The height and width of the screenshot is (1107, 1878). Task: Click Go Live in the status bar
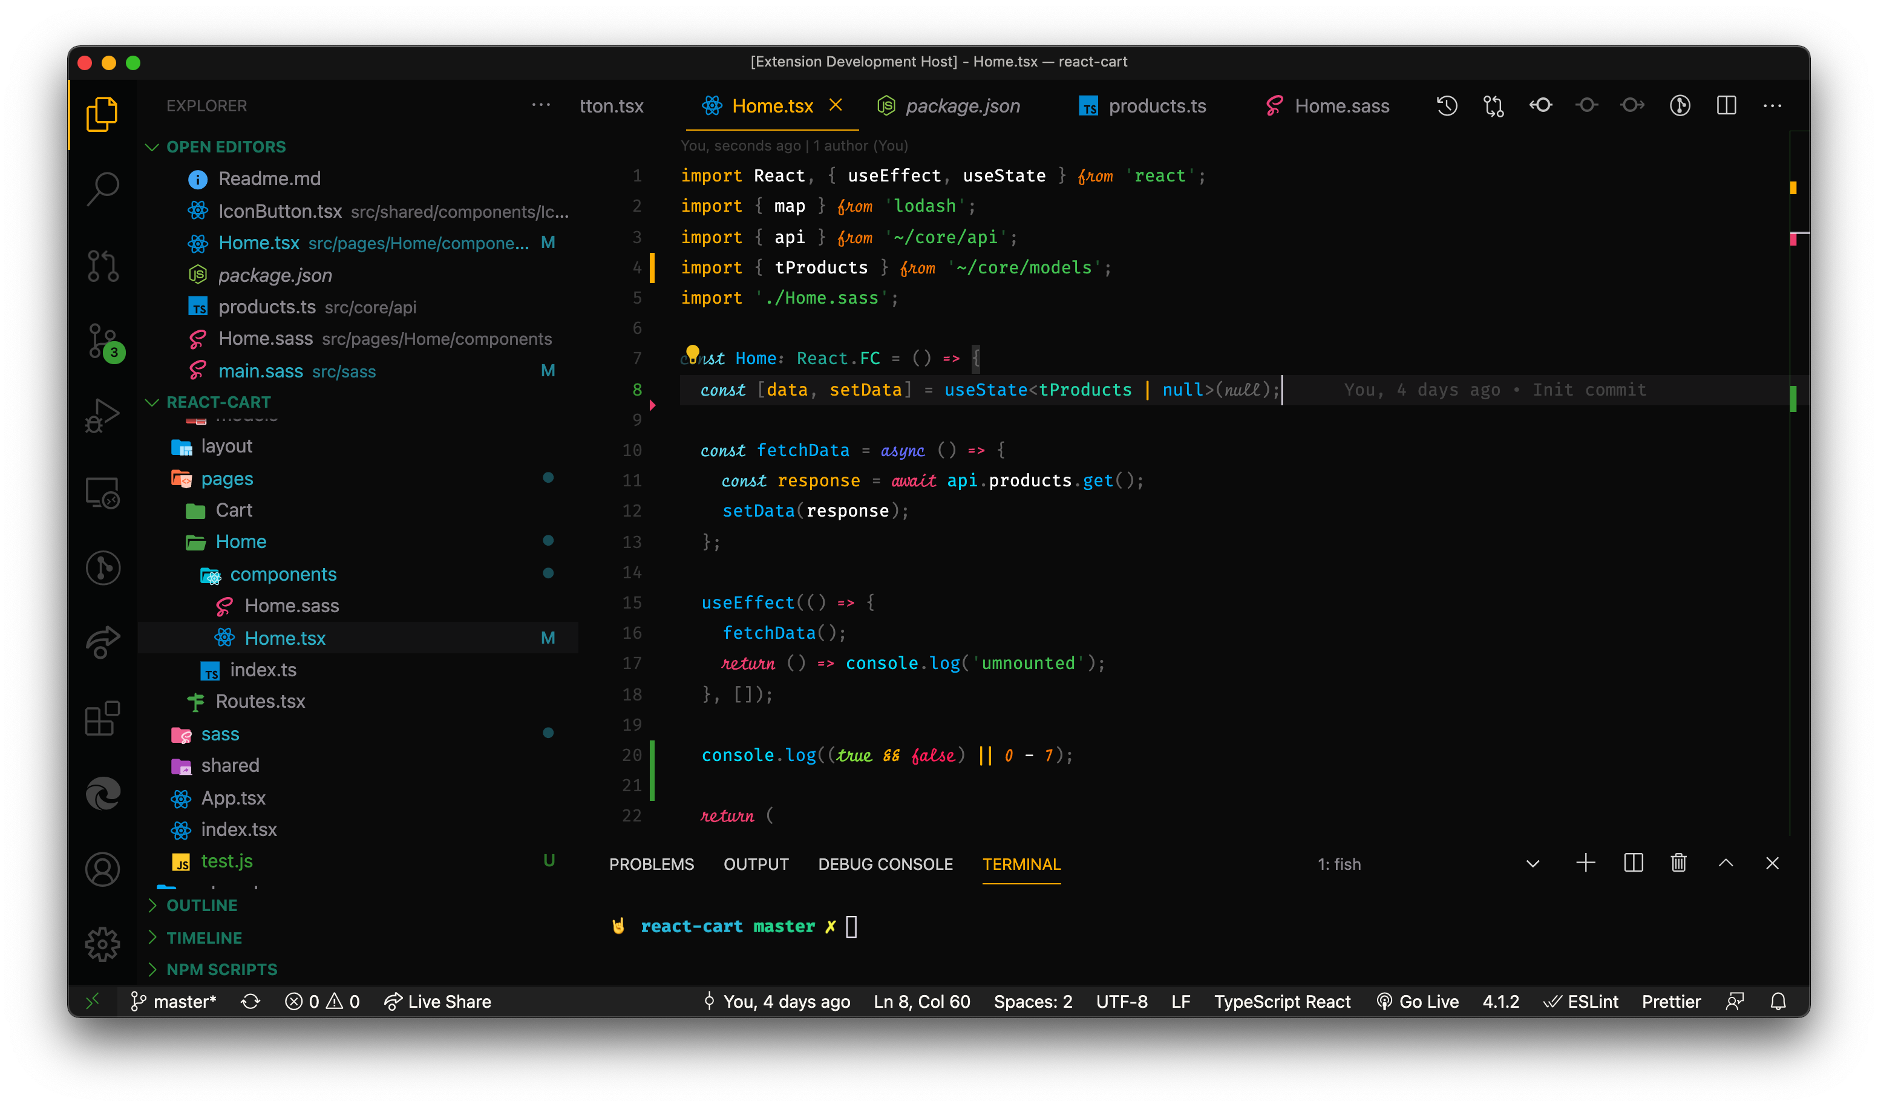point(1418,1001)
